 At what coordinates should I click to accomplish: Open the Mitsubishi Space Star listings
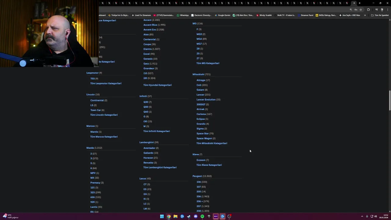point(203,134)
